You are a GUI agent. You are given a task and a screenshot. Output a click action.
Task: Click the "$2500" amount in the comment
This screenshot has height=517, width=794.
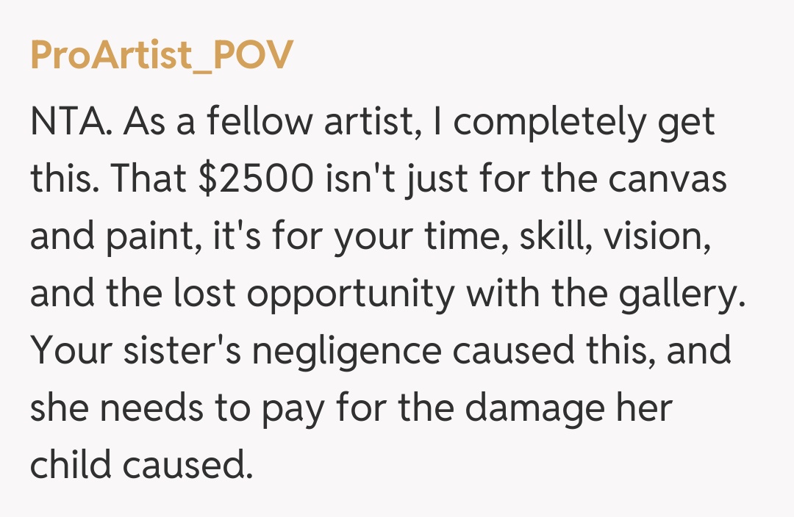254,180
